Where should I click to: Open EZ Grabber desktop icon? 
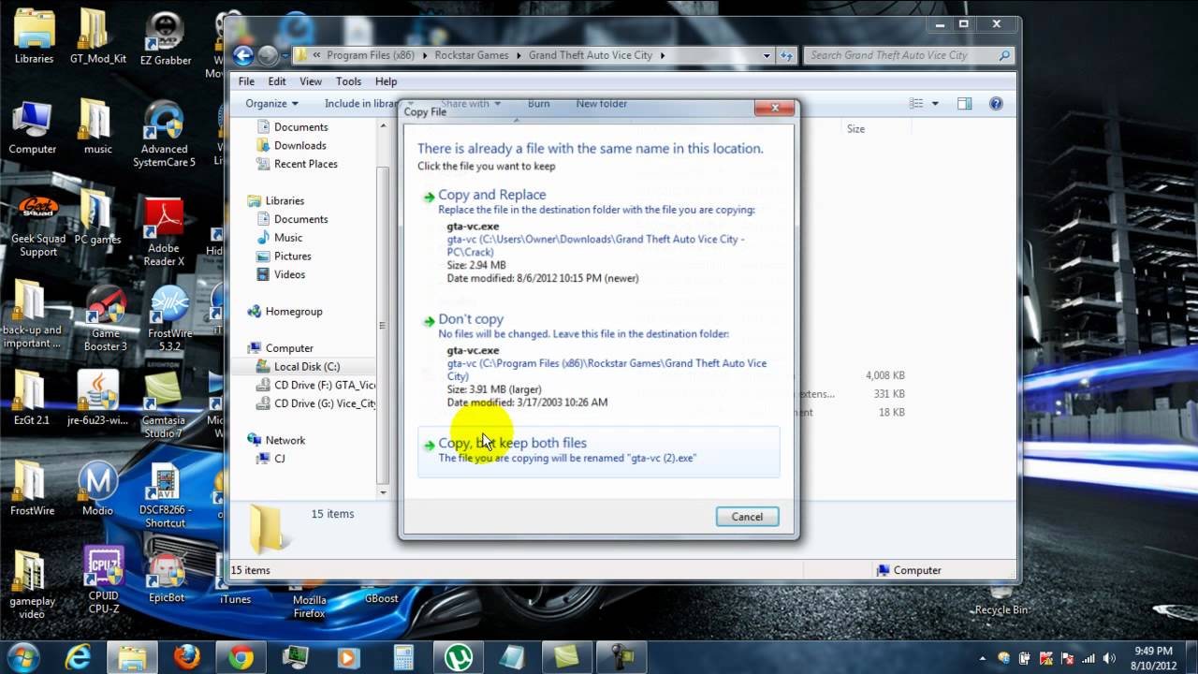click(x=166, y=37)
